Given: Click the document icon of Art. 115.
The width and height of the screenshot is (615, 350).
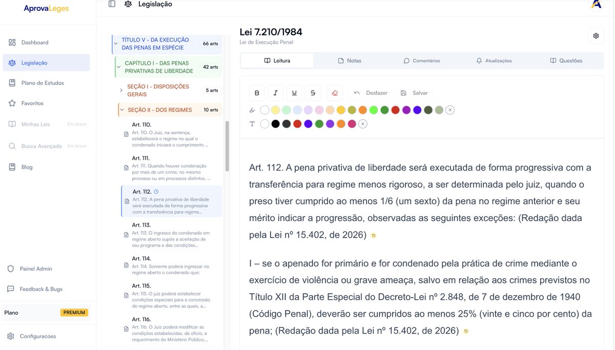Looking at the screenshot, I should (x=126, y=296).
